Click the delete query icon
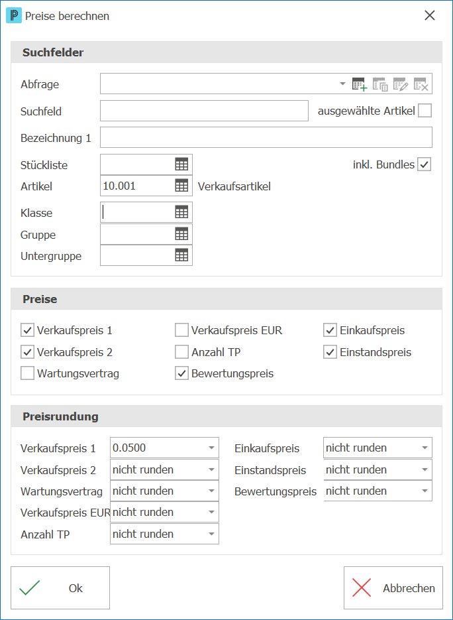This screenshot has height=620, width=453. click(421, 84)
